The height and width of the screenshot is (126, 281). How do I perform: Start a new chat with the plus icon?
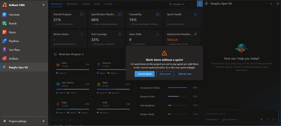tap(271, 4)
